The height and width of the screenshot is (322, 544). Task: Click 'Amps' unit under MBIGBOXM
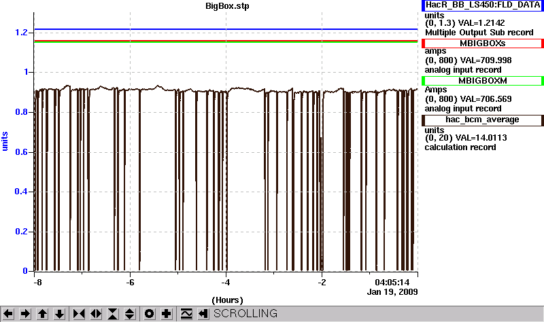436,90
